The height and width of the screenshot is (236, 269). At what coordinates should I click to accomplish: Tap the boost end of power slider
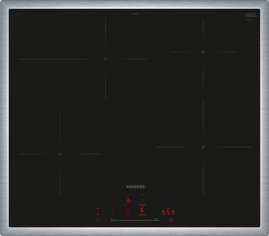tap(156, 220)
